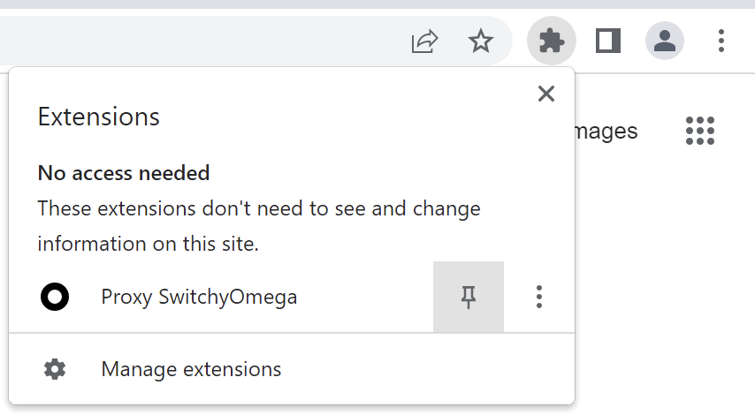Click the Proxy SwitchyOmega circle icon
This screenshot has height=415, width=755.
coord(55,298)
